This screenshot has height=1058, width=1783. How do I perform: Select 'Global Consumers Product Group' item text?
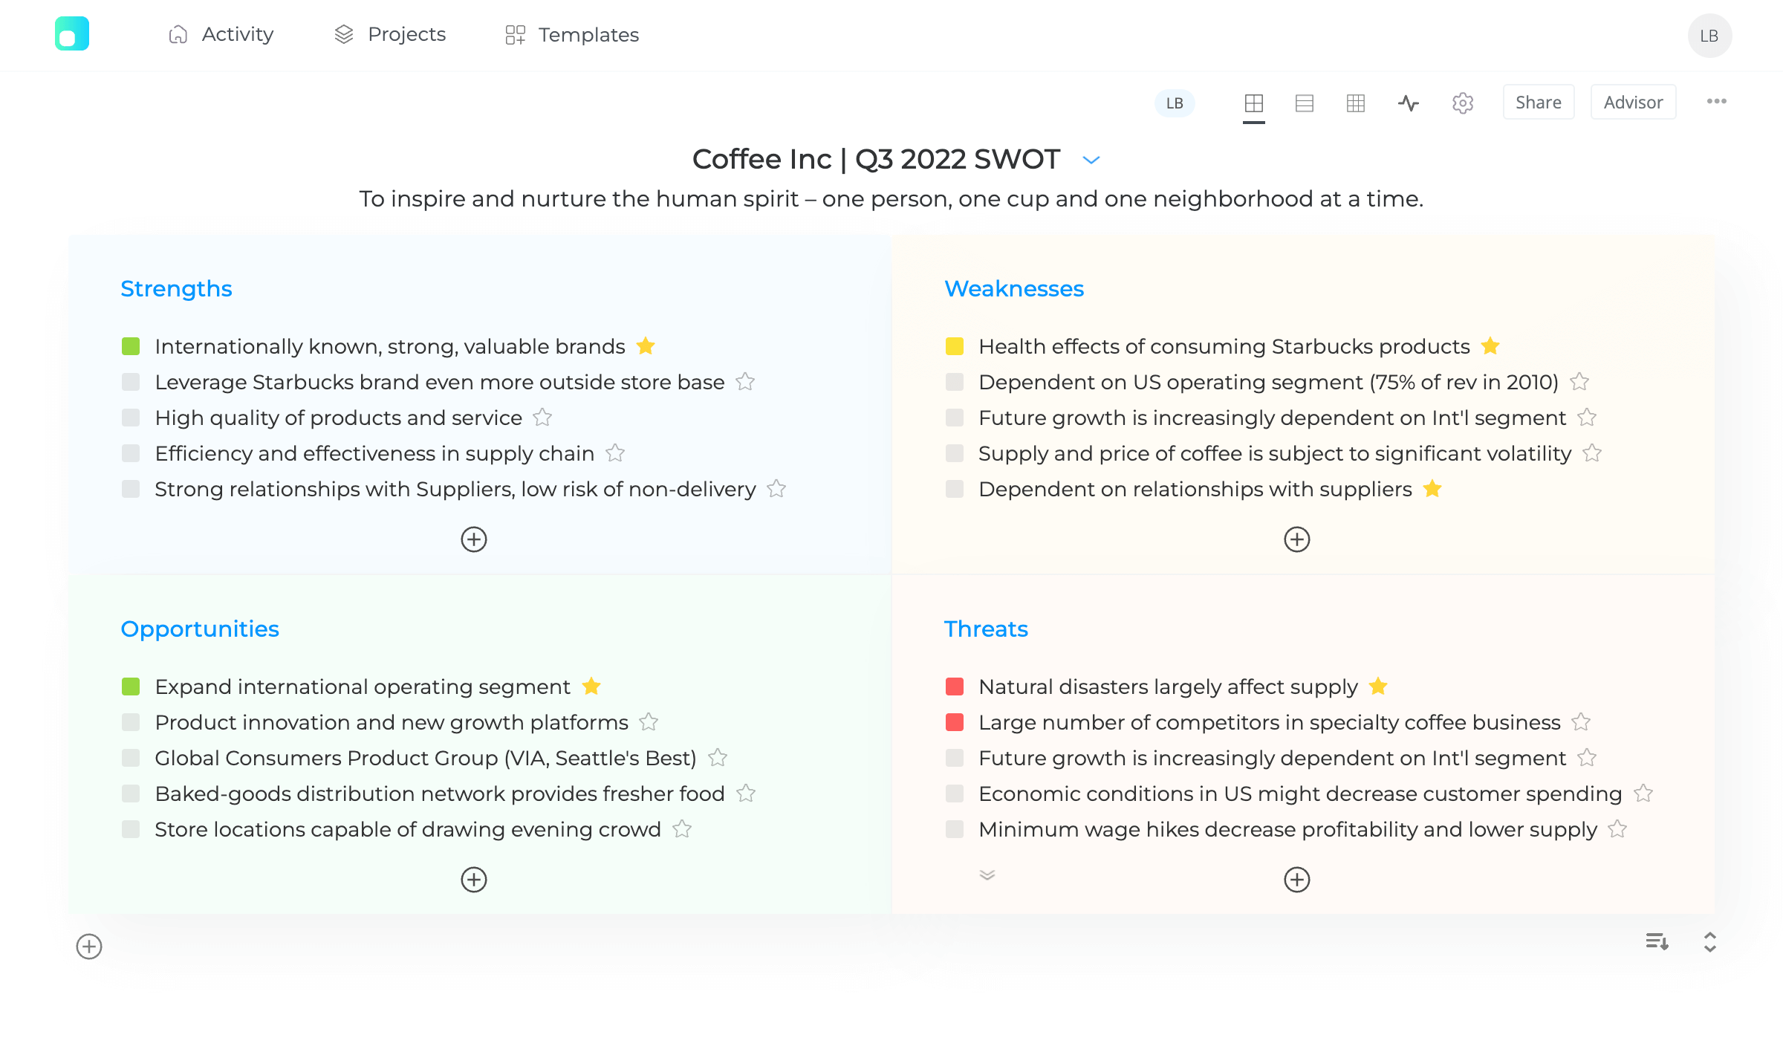tap(426, 758)
